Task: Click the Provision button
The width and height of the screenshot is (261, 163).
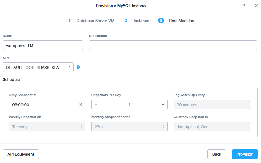Action: (x=245, y=154)
